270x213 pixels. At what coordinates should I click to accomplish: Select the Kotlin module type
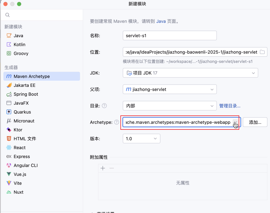[42, 44]
